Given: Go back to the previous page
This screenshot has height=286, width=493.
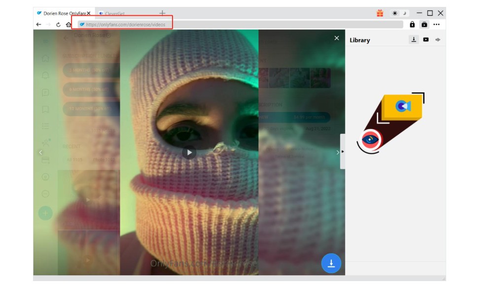Looking at the screenshot, I should [38, 25].
